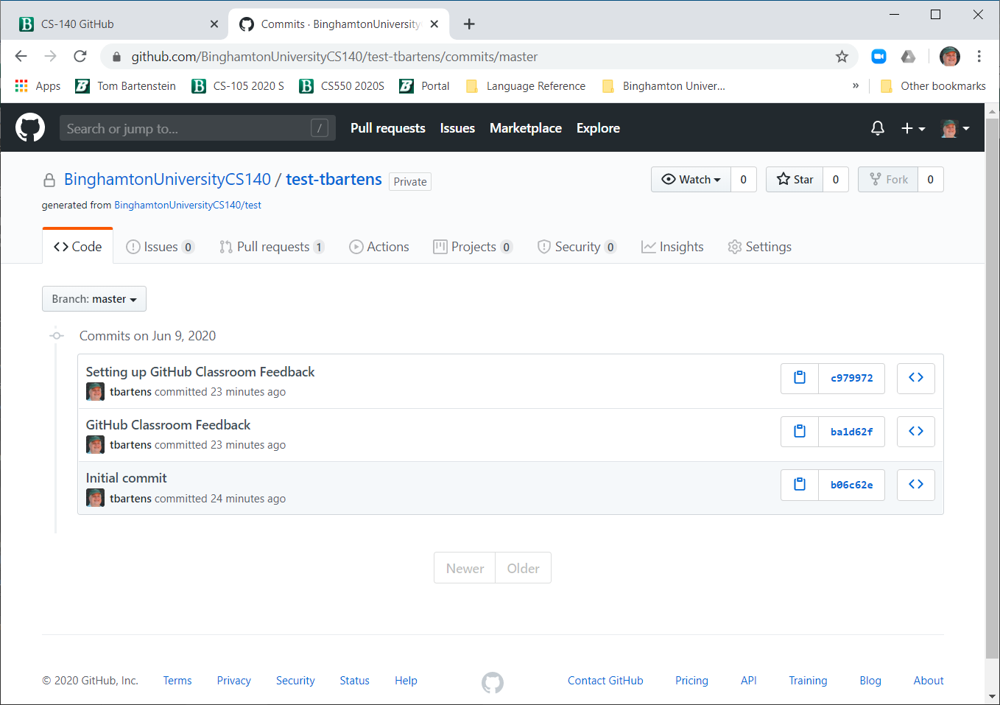Browse repository at commit c979972
The height and width of the screenshot is (705, 1000).
coord(915,378)
